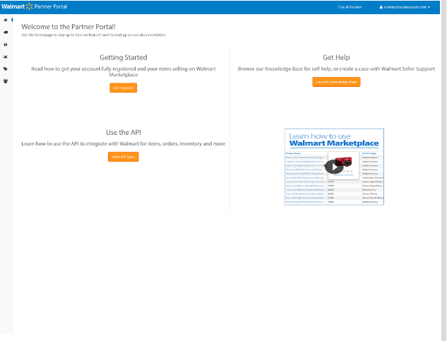Open the bar chart analytics icon

(x=6, y=56)
